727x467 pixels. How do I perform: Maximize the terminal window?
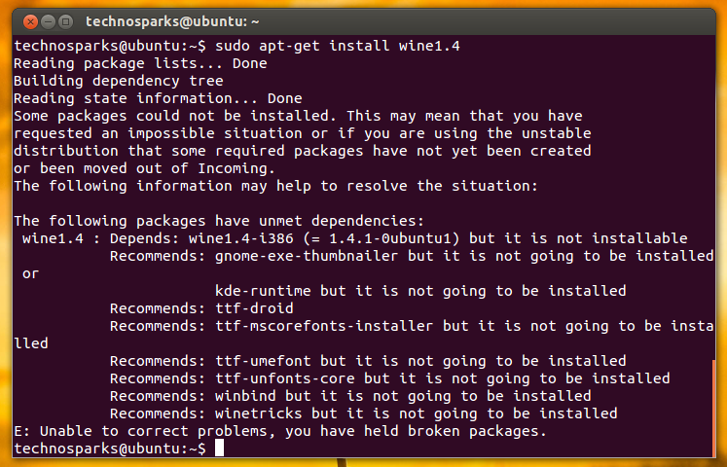tap(66, 21)
